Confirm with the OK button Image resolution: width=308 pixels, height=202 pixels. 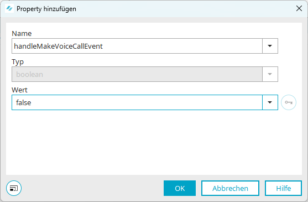[180, 188]
